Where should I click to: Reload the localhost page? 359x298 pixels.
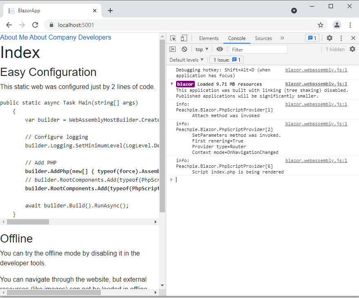click(35, 25)
